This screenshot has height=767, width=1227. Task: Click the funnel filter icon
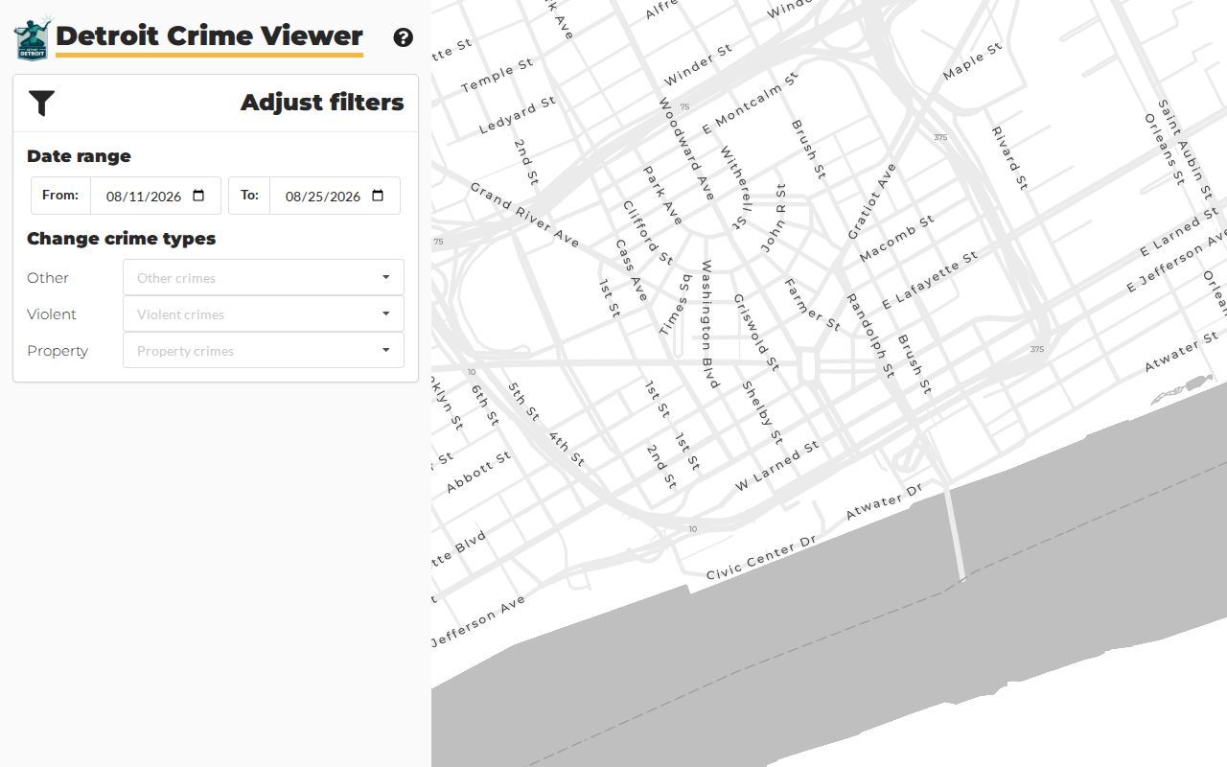point(41,103)
